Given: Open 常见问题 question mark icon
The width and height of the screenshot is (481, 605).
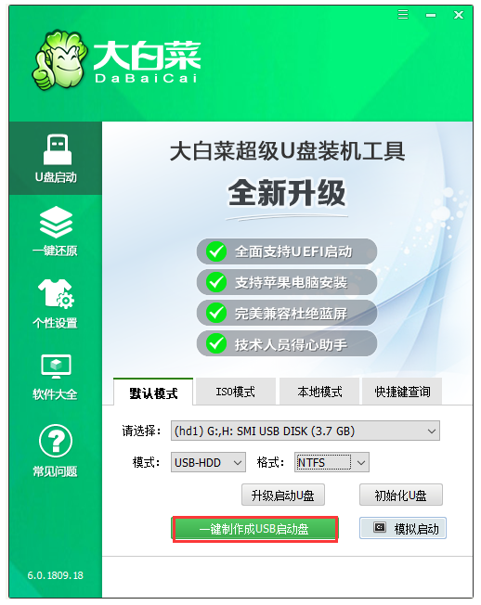Looking at the screenshot, I should point(56,441).
